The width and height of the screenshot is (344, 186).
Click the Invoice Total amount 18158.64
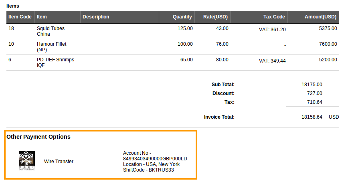312,117
